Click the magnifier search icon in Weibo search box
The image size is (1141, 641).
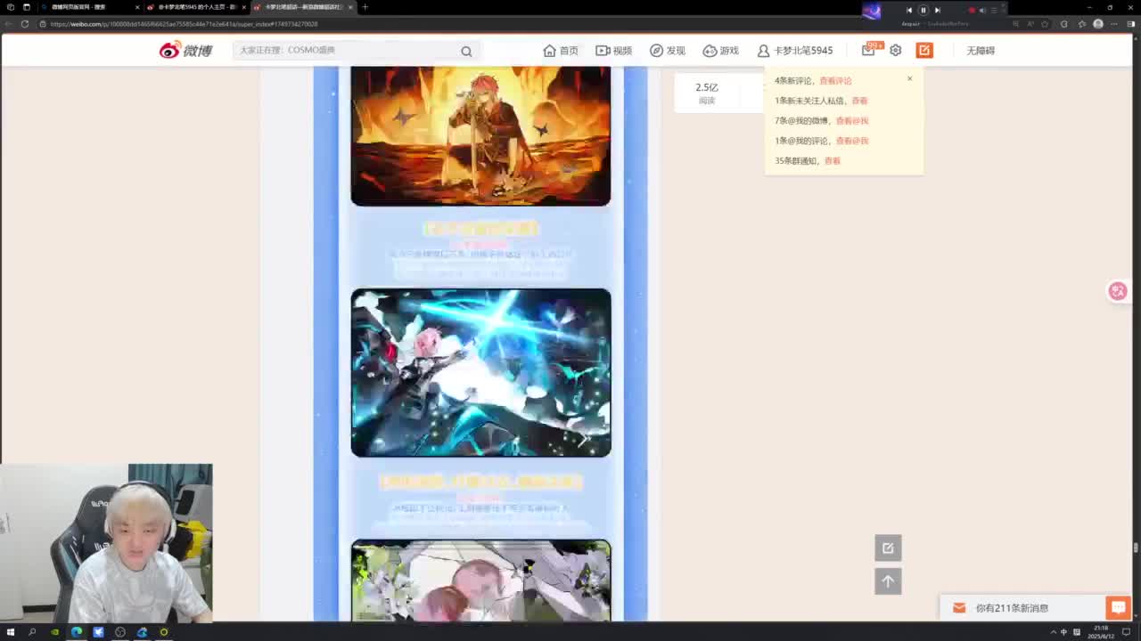tap(466, 51)
